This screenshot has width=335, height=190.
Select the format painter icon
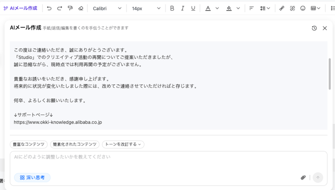(70, 8)
